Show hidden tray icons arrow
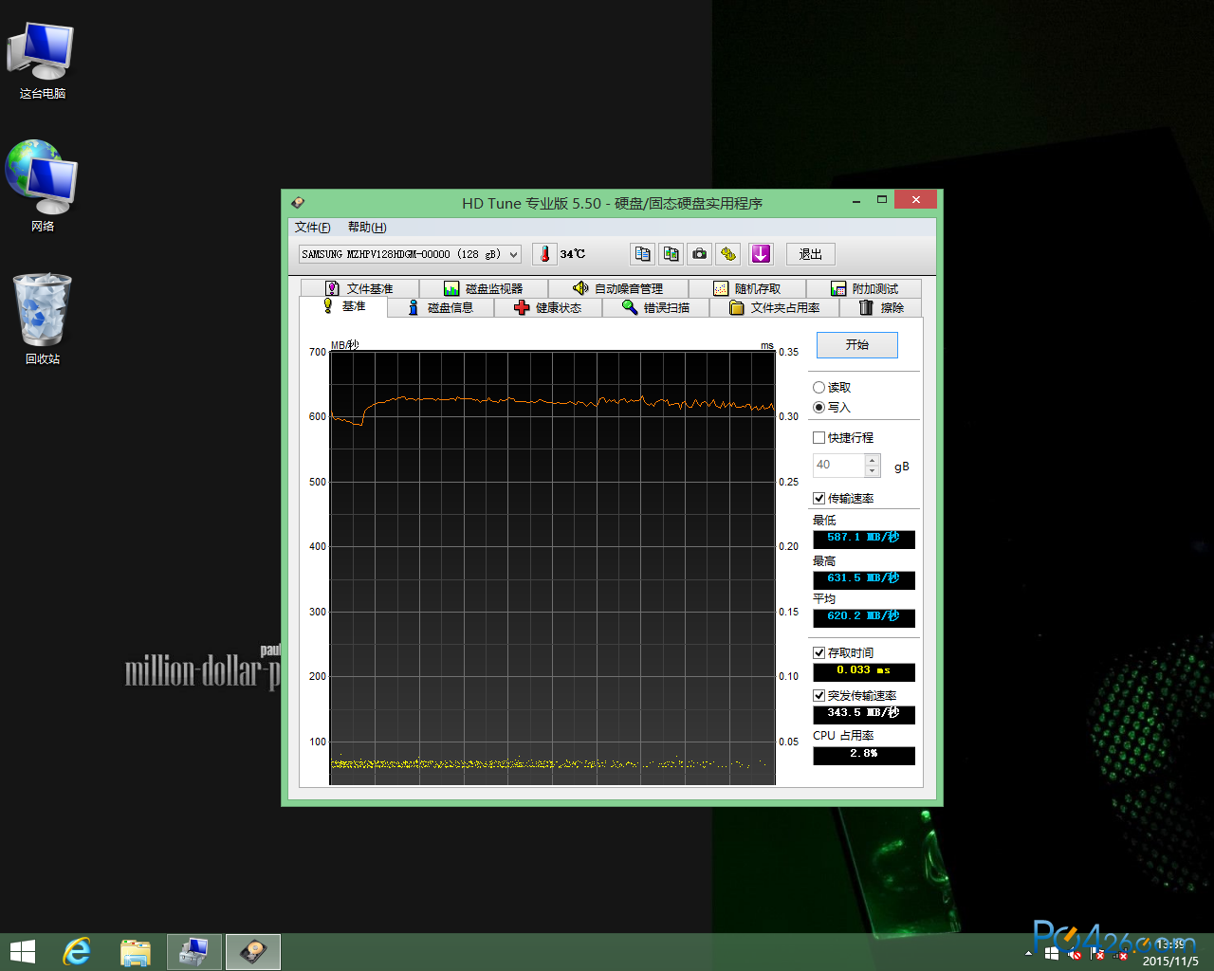This screenshot has height=971, width=1214. pos(1029,953)
